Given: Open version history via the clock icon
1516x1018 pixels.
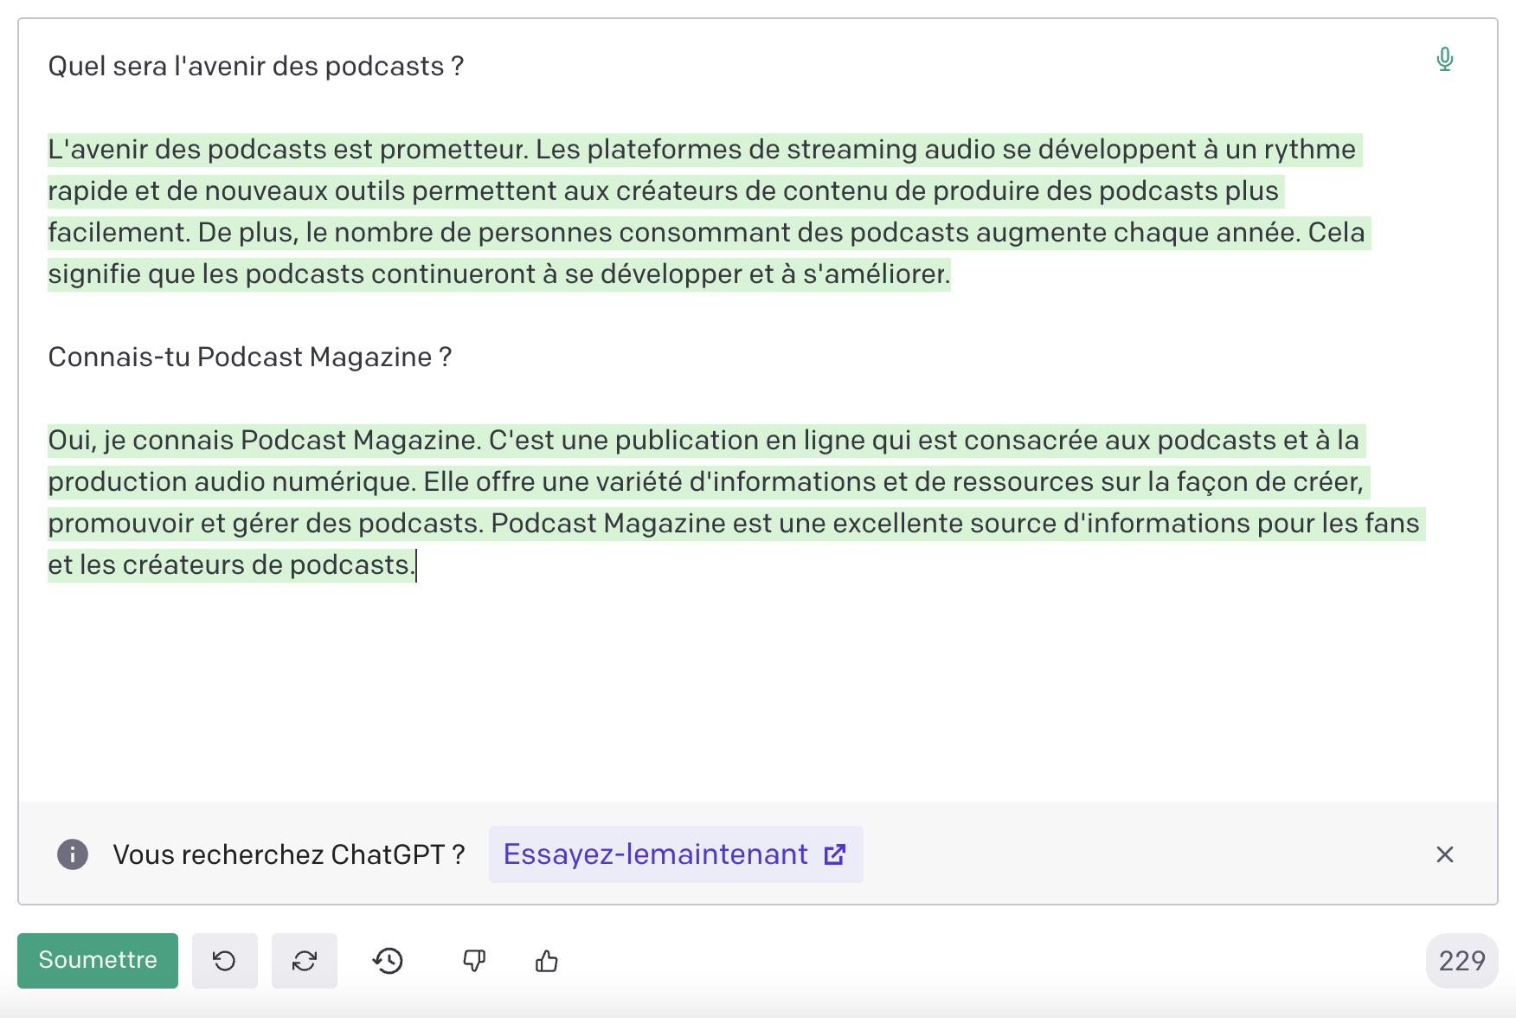Looking at the screenshot, I should [x=387, y=960].
